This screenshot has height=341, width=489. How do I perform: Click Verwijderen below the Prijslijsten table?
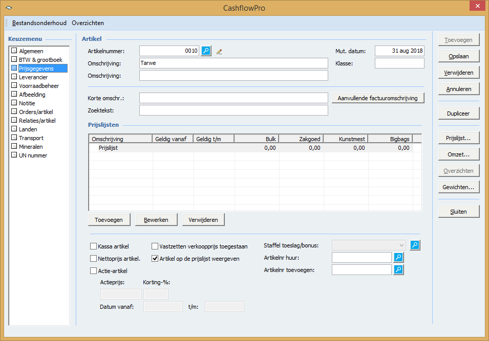[x=203, y=220]
